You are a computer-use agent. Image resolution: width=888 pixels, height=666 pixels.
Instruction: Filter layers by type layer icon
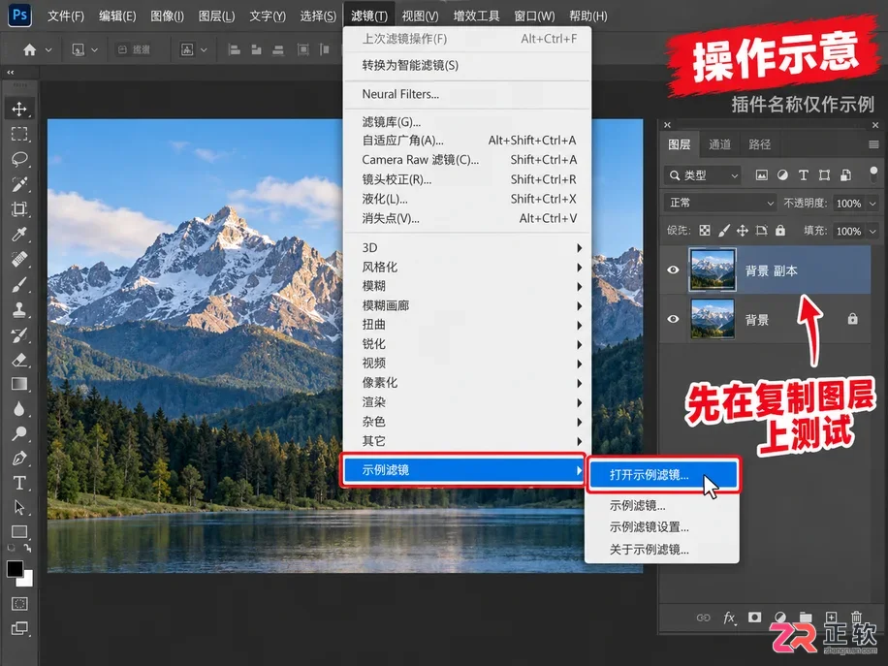[x=803, y=175]
